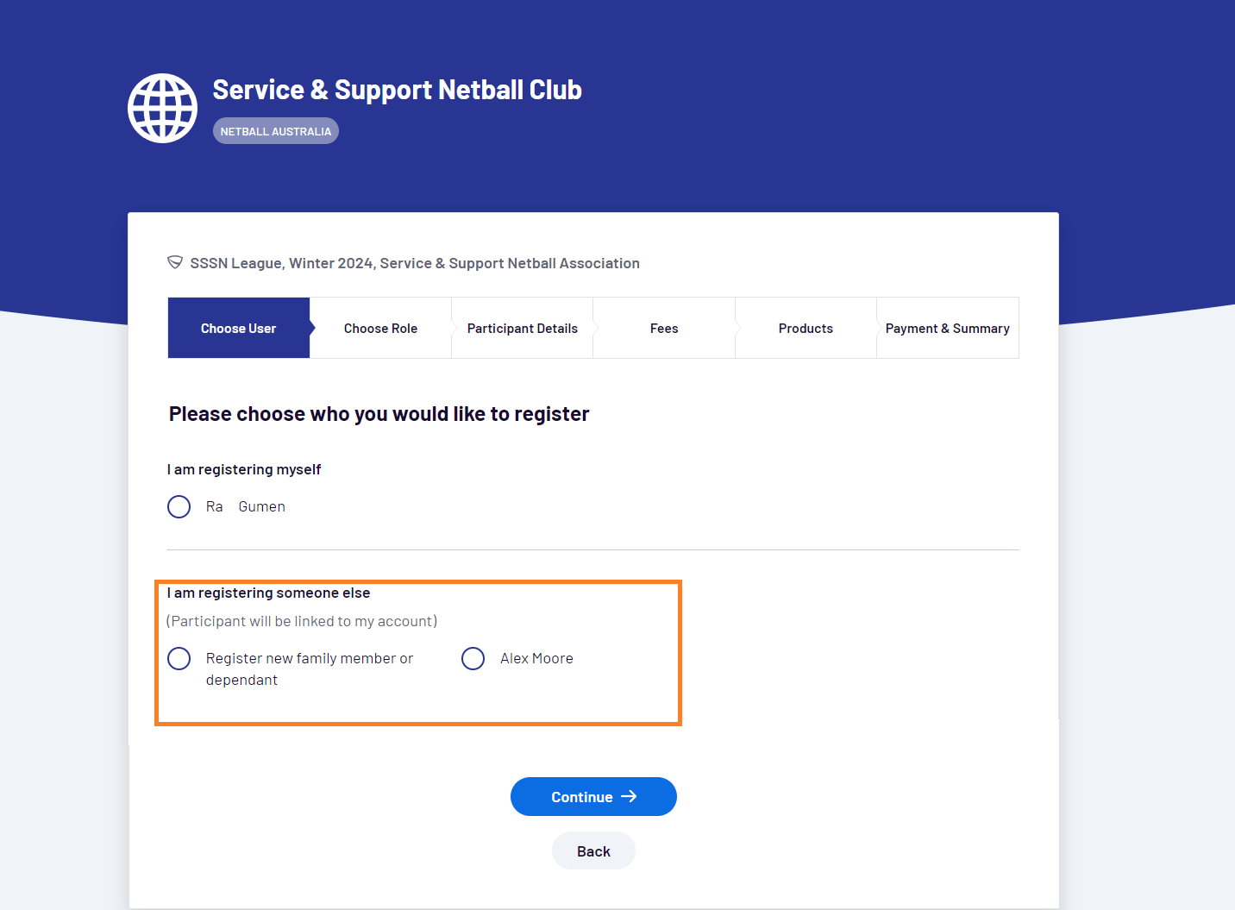The image size is (1235, 910).
Task: Click the shield icon beside SSSN League
Action: 175,262
